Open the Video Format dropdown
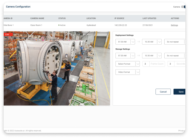189x138 pixels. click(127, 72)
